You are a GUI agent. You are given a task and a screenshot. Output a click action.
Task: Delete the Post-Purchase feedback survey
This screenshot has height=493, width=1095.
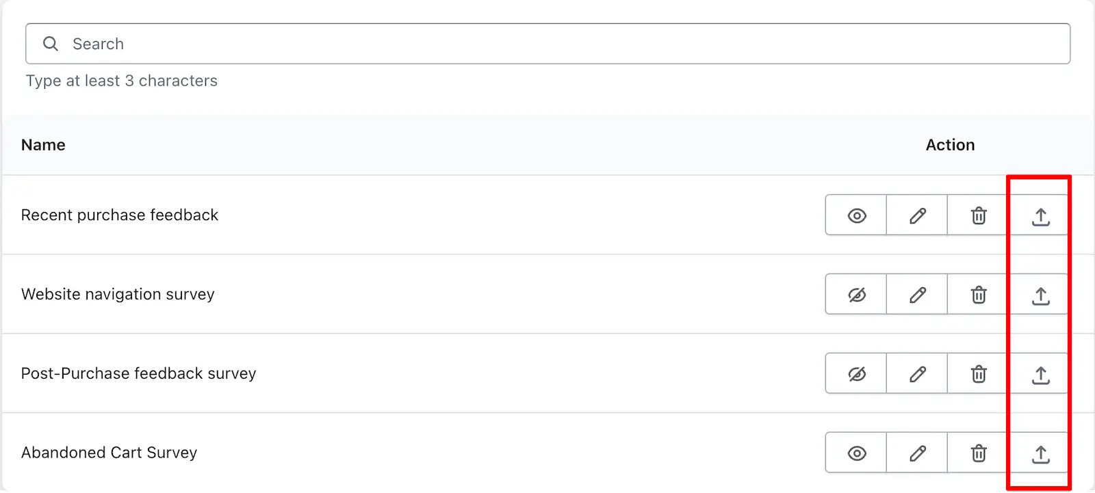coord(979,374)
